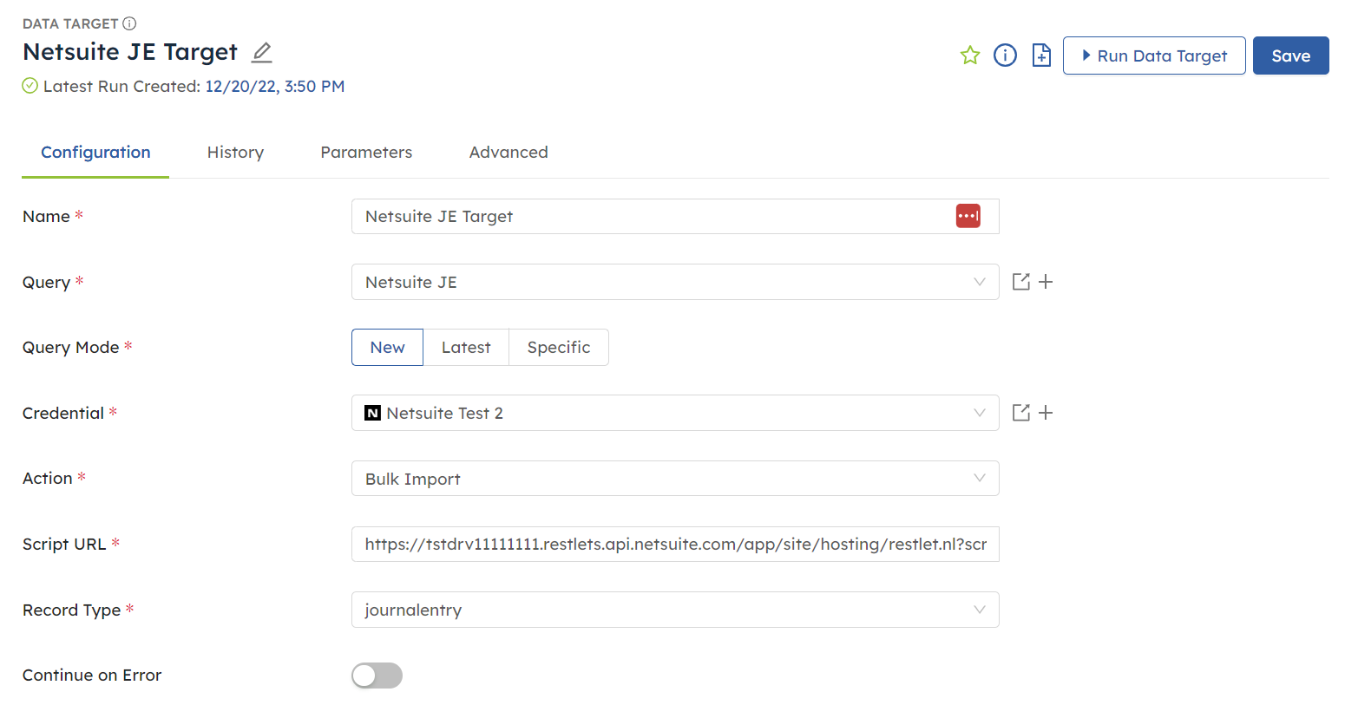Screen dimensions: 1345x718
Task: Select the Latest query mode
Action: coord(466,347)
